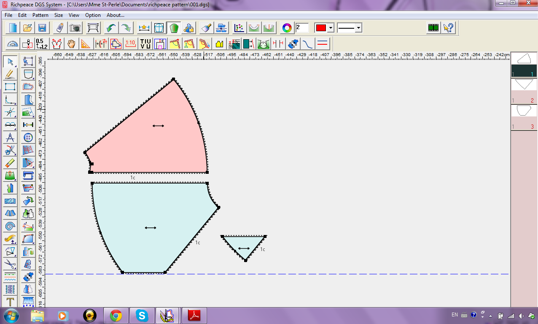The height and width of the screenshot is (324, 538).
Task: Click the line width input field
Action: point(302,28)
